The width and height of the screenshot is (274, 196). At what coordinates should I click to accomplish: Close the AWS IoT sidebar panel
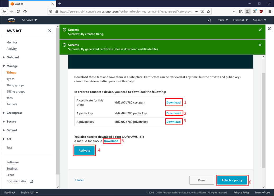(x=50, y=31)
